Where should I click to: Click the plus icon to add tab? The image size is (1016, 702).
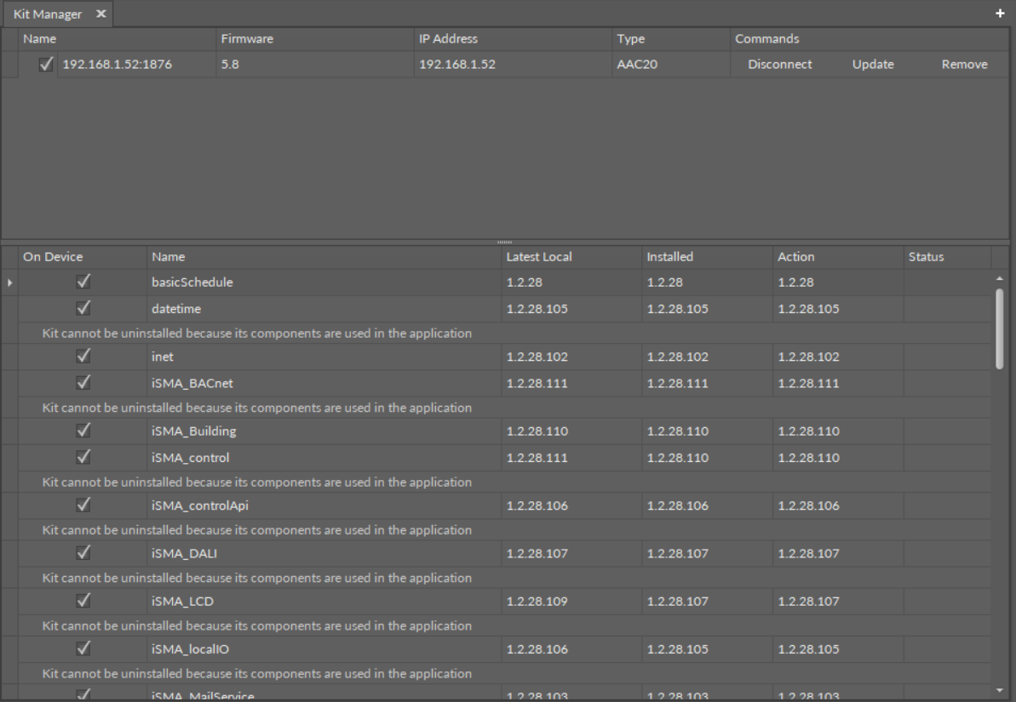click(x=1001, y=14)
